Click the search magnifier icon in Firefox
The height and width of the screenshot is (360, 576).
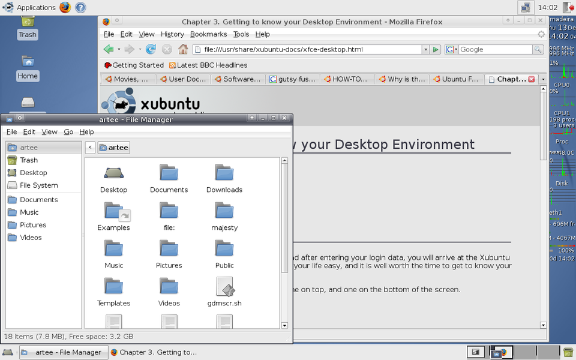pyautogui.click(x=538, y=49)
